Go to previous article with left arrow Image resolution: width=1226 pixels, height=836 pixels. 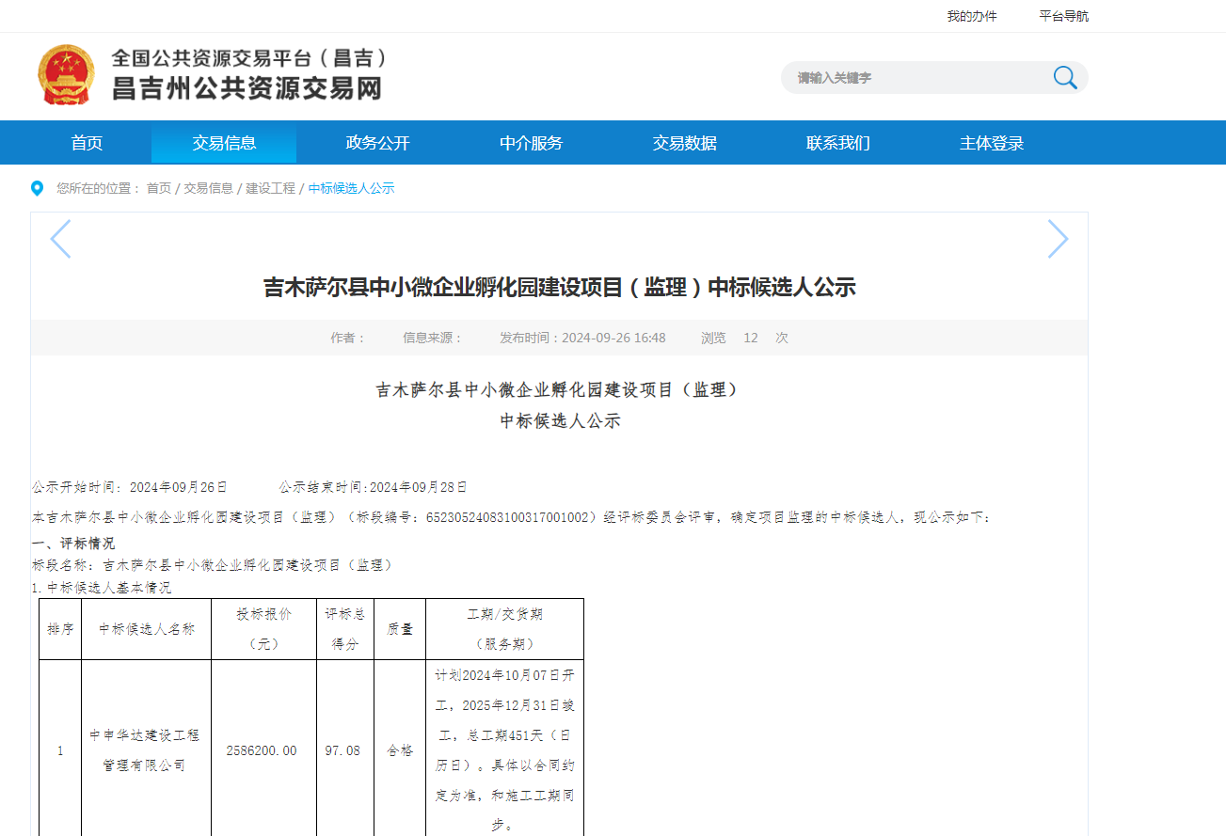(60, 239)
